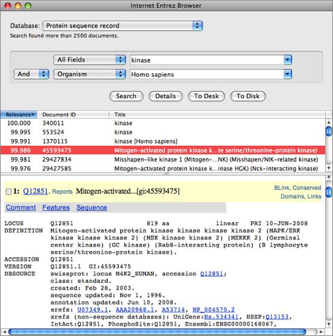Click the To Desk button
Viewport: 333px width, 336px height.
pos(206,96)
